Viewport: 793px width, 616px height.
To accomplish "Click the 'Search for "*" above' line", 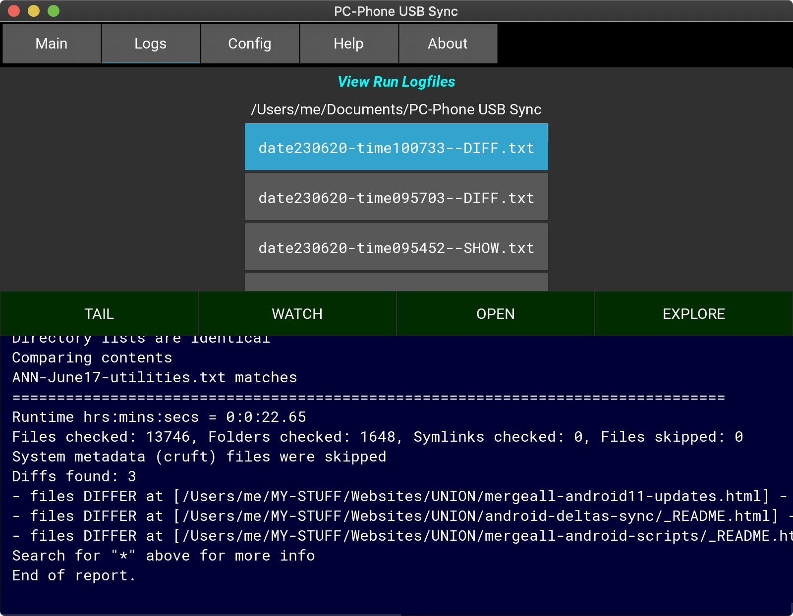I will tap(164, 556).
